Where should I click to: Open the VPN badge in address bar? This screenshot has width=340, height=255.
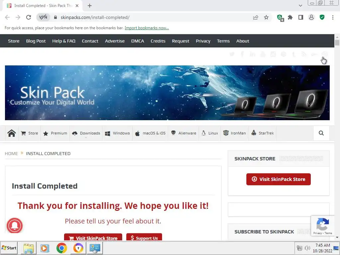(43, 17)
